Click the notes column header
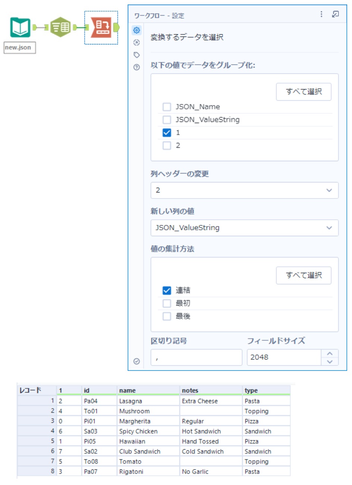The image size is (352, 485). tap(211, 390)
